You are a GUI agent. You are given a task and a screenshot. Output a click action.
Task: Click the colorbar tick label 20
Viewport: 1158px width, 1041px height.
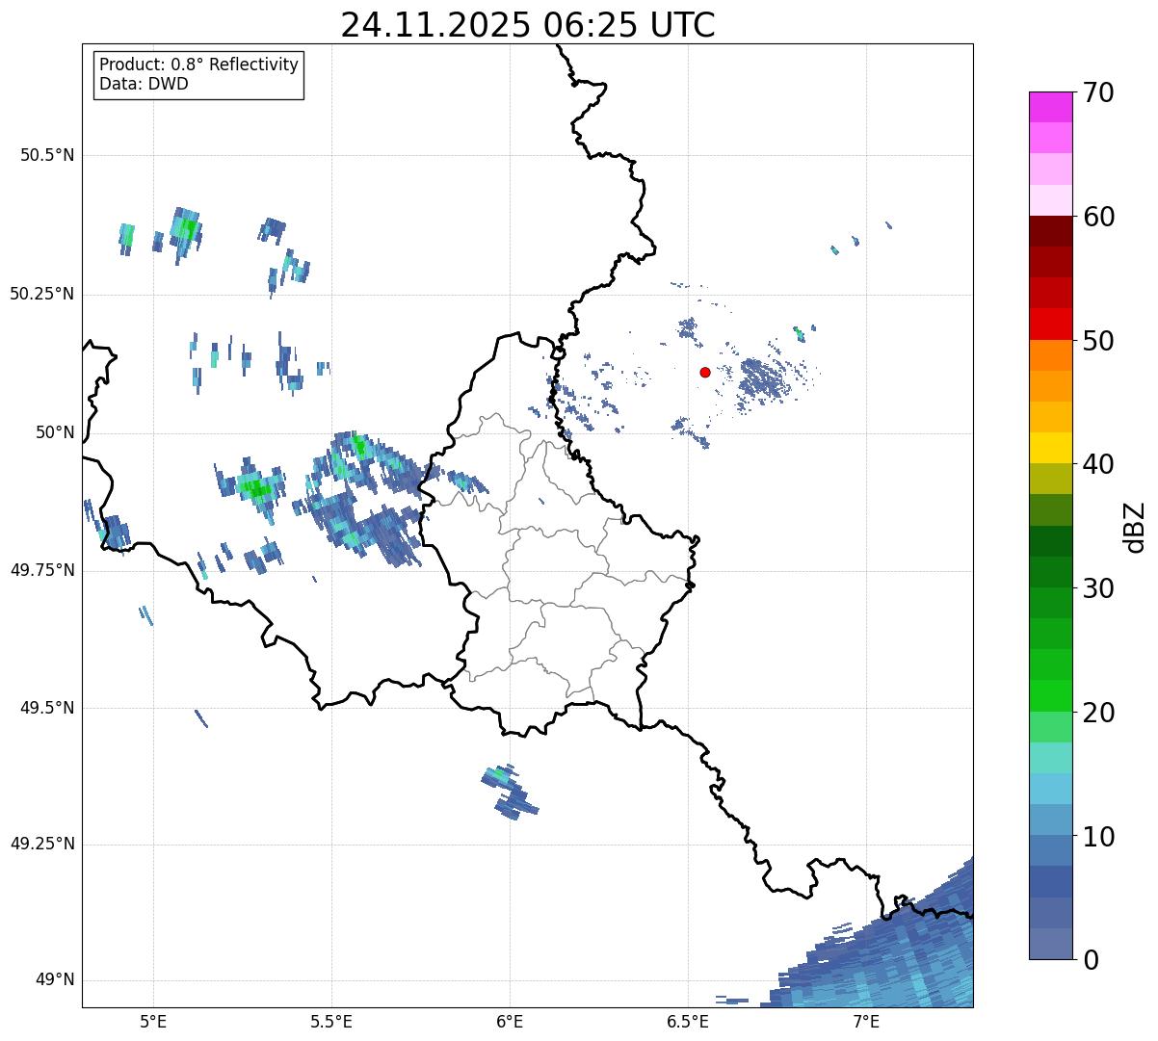[1099, 713]
